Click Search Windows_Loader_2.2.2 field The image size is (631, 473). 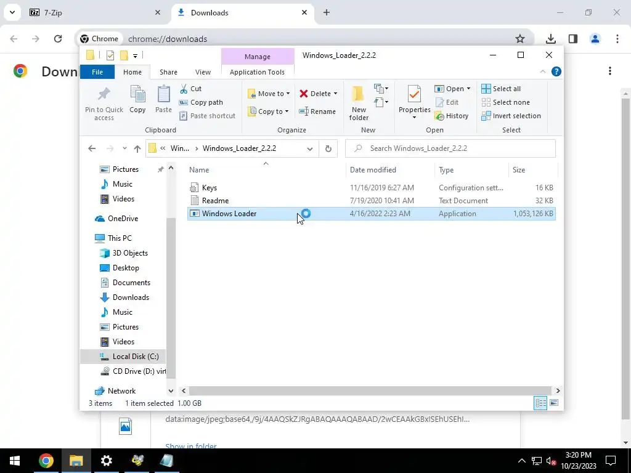[x=450, y=148]
